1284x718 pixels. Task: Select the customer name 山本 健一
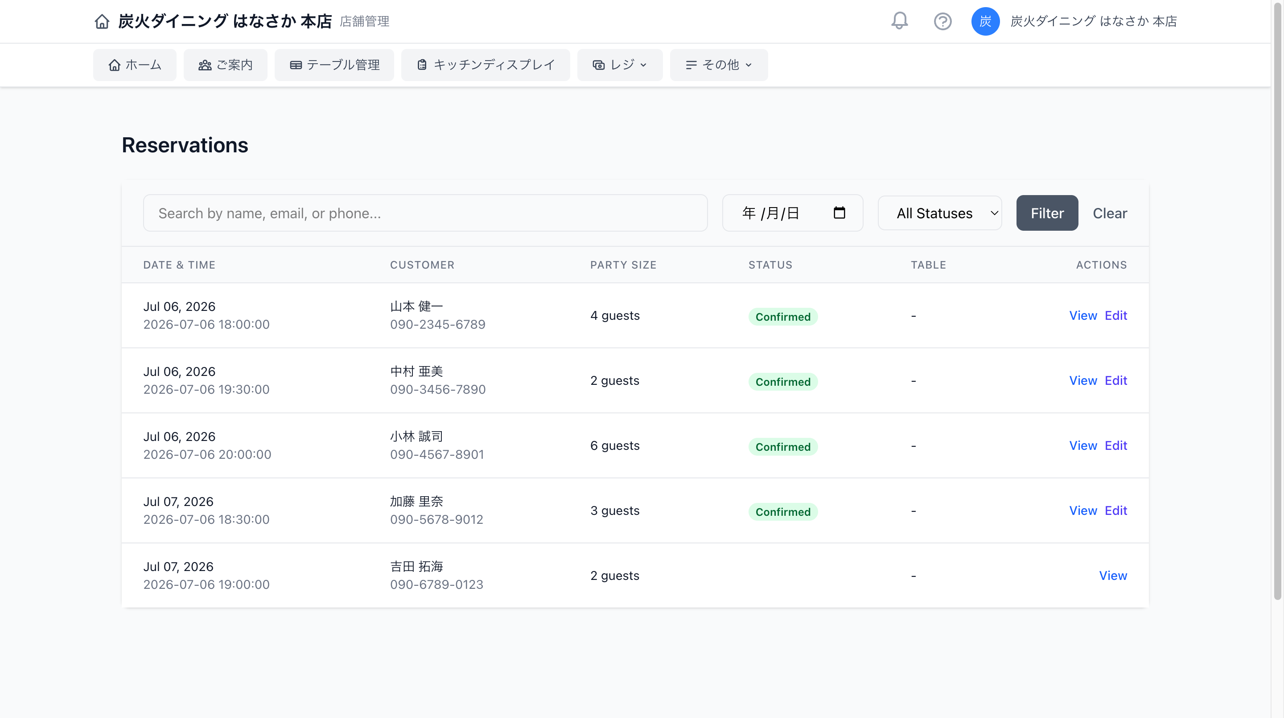[x=416, y=306]
